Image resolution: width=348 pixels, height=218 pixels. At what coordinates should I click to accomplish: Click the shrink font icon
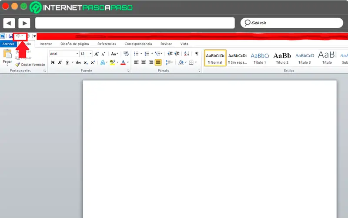pyautogui.click(x=103, y=54)
